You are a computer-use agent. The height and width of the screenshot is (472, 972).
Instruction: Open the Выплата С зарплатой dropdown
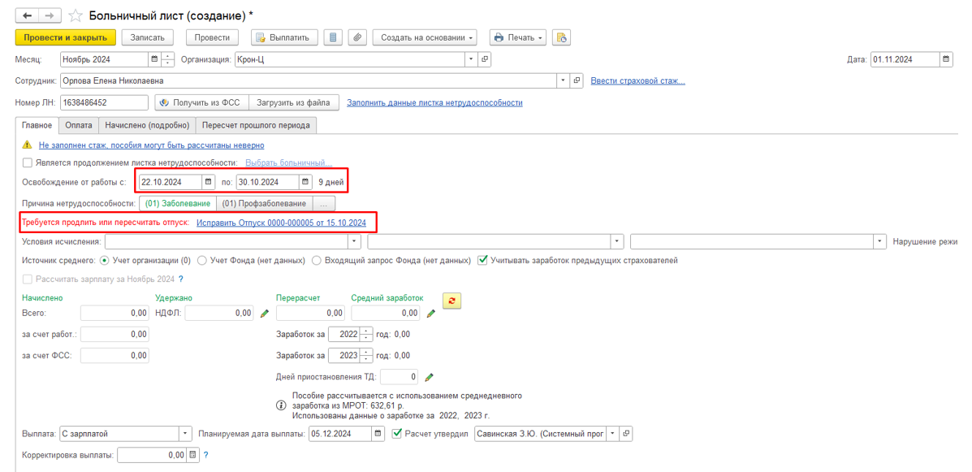pos(186,433)
